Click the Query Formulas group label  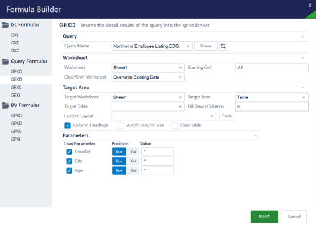29,61
